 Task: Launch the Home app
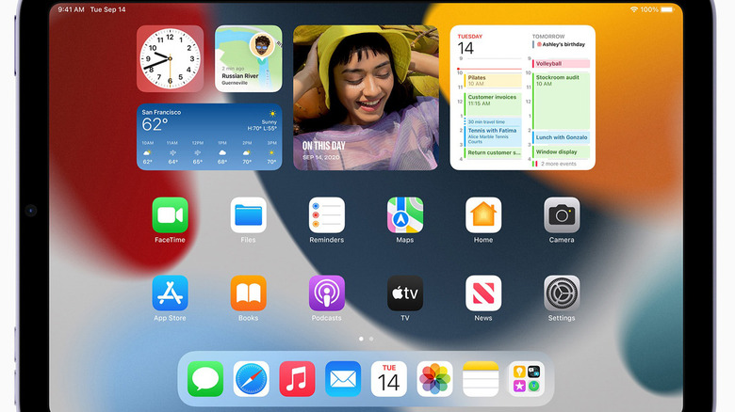click(483, 215)
